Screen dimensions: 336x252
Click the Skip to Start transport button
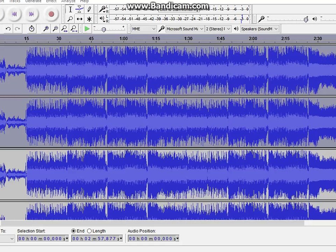click(14, 14)
